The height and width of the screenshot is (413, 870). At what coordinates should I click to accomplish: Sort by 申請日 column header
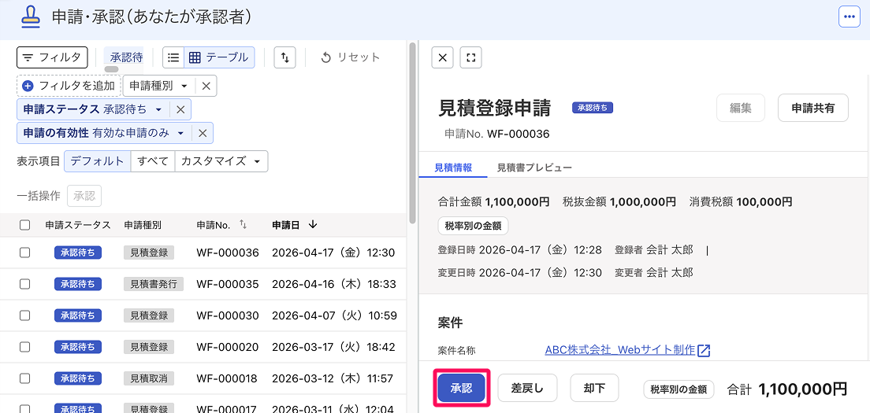(x=294, y=224)
